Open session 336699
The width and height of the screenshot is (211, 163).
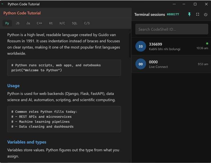pyautogui.click(x=171, y=46)
